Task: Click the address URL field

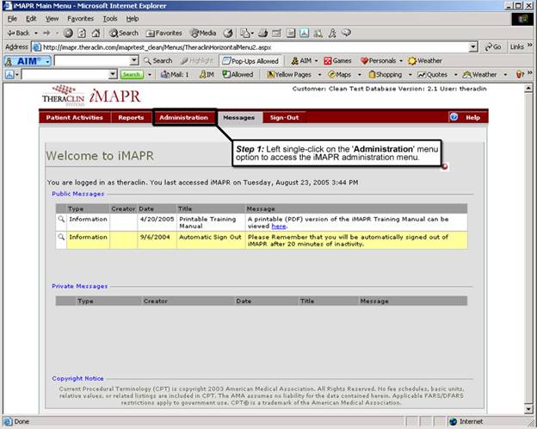Action: (250, 47)
